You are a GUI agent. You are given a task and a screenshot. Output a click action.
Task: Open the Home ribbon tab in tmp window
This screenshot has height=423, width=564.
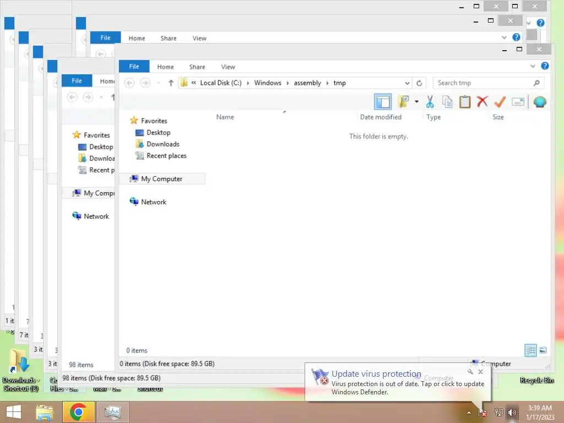[165, 67]
